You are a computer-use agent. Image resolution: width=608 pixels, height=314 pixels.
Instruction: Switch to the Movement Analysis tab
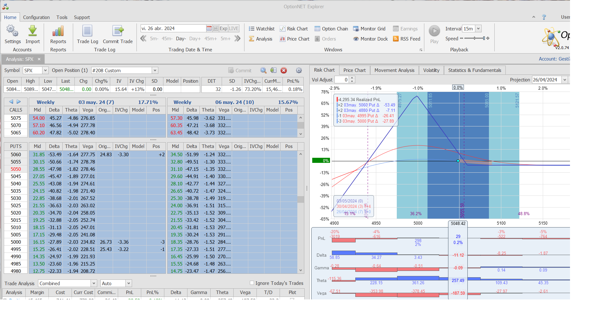(394, 70)
